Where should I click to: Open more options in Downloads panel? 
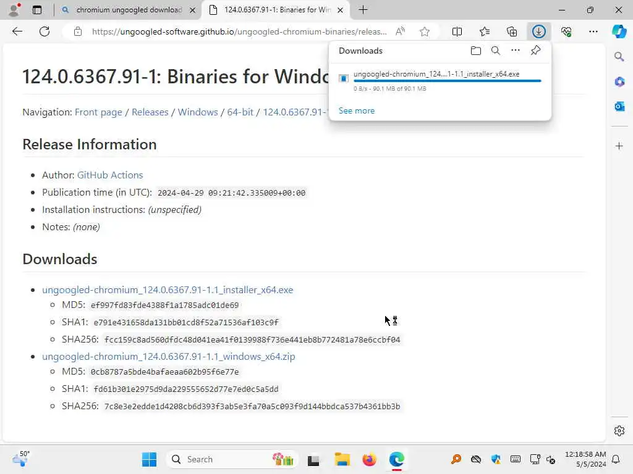pyautogui.click(x=516, y=51)
